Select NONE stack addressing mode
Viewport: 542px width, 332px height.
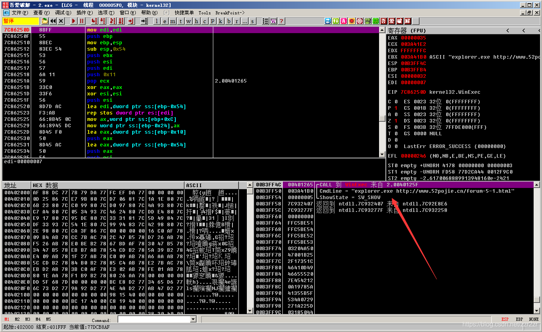534,319
